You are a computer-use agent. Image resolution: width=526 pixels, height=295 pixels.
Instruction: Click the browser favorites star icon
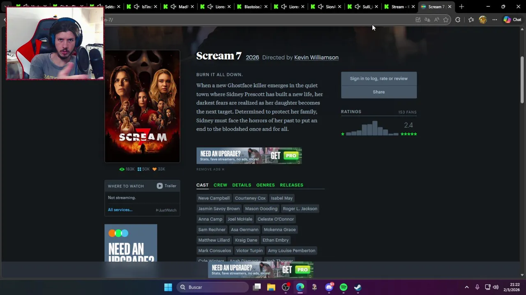point(446,20)
